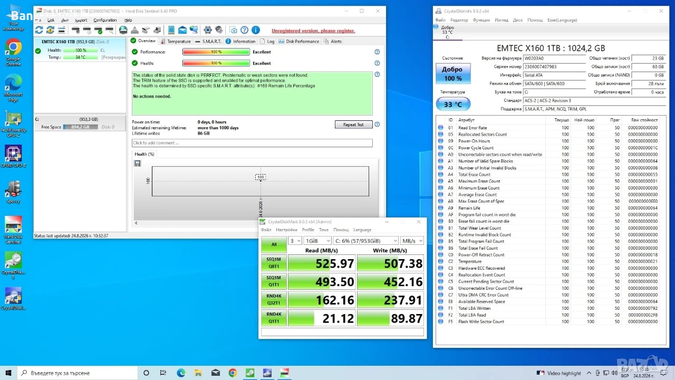Open Task View on the taskbar
The width and height of the screenshot is (675, 380).
(163, 373)
